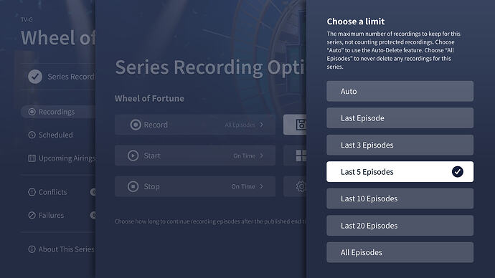The image size is (495, 278).
Task: Click the Failures slashed-circle icon
Action: 32,215
